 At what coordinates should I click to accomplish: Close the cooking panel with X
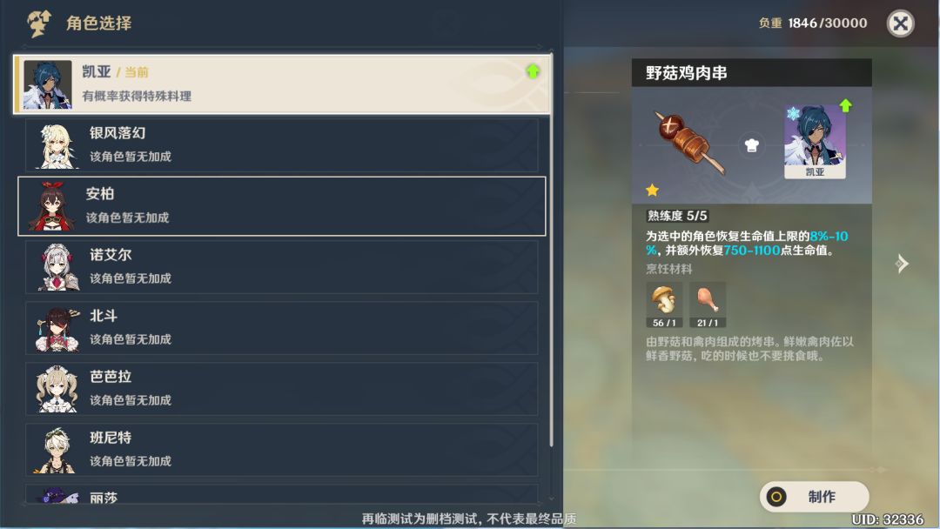tap(900, 23)
